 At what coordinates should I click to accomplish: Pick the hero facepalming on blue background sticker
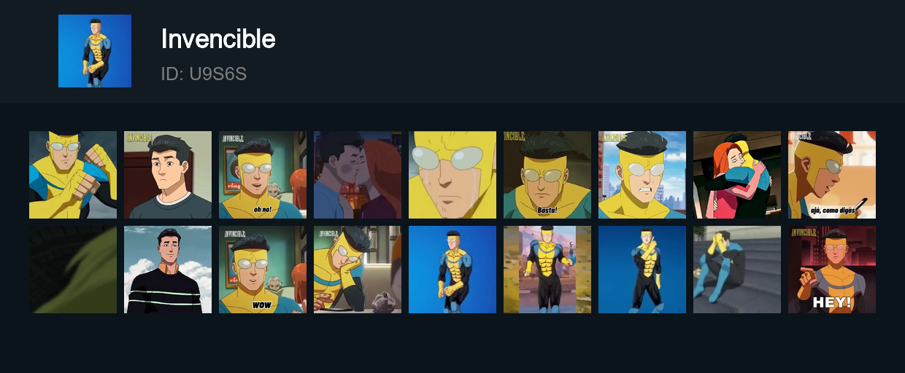[x=642, y=270]
